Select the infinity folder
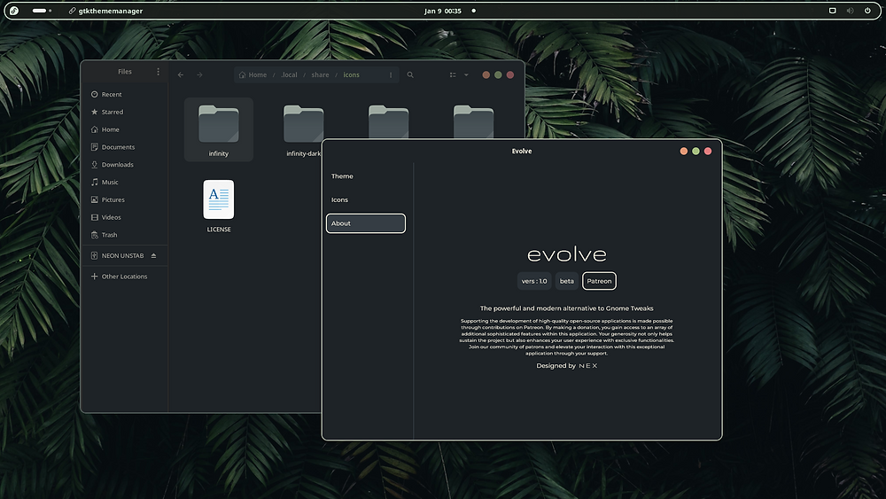The width and height of the screenshot is (886, 499). tap(219, 130)
